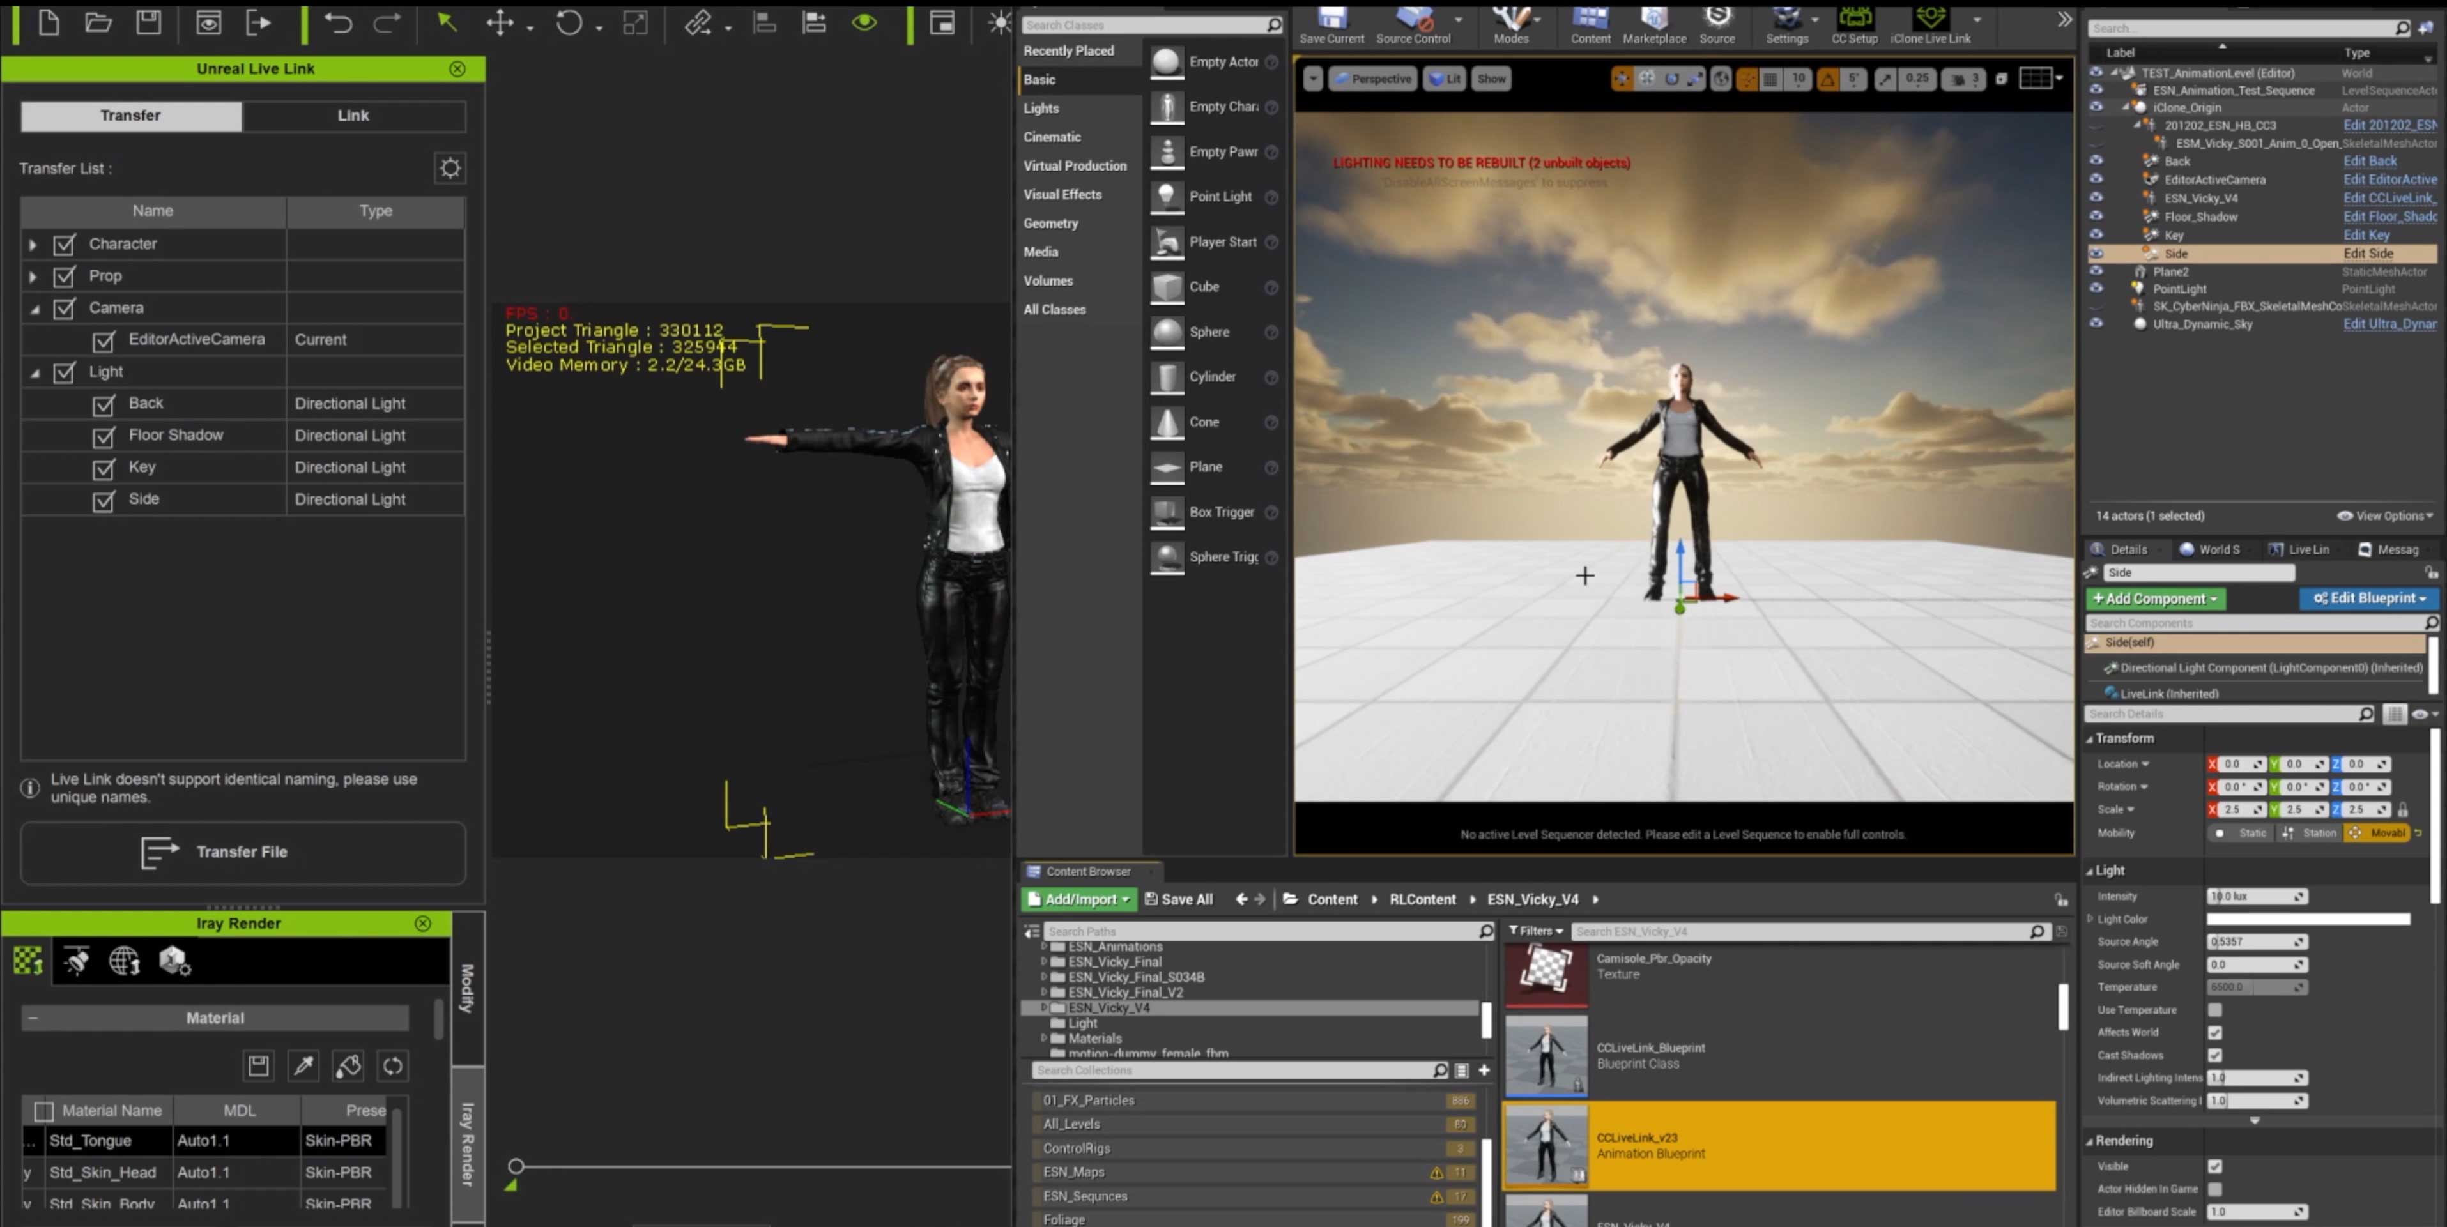Lock the scale ratio padlock
This screenshot has height=1227, width=2447.
coord(2402,810)
